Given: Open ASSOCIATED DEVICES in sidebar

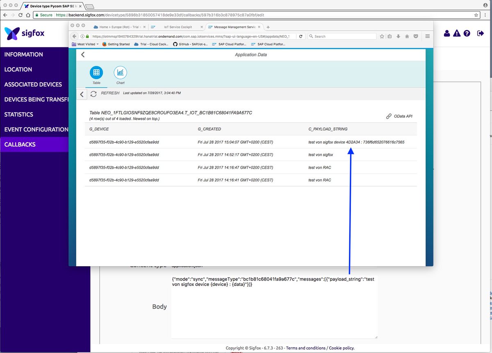Looking at the screenshot, I should point(33,84).
